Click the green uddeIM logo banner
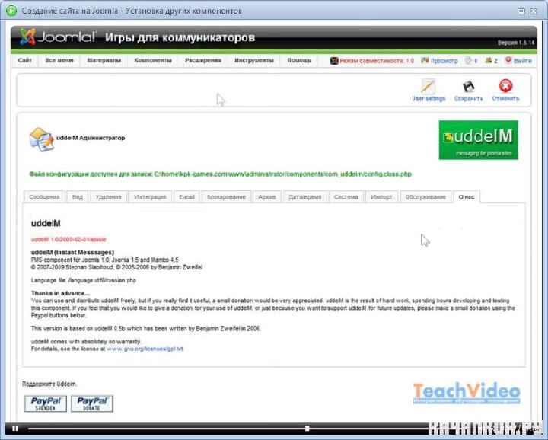Screen dimensions: 548x440 point(479,140)
